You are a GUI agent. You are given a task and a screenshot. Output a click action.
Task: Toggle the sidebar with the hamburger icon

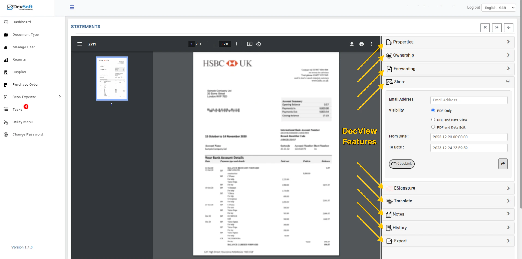72,7
